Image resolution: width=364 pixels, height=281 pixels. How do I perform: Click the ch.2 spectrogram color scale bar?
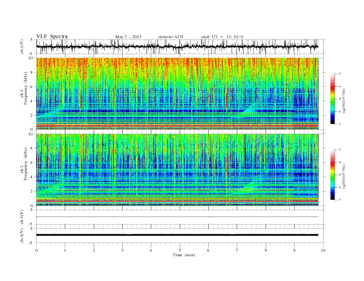coord(333,174)
